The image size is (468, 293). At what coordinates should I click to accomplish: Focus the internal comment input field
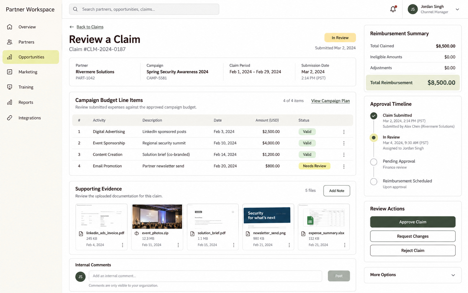pos(205,276)
